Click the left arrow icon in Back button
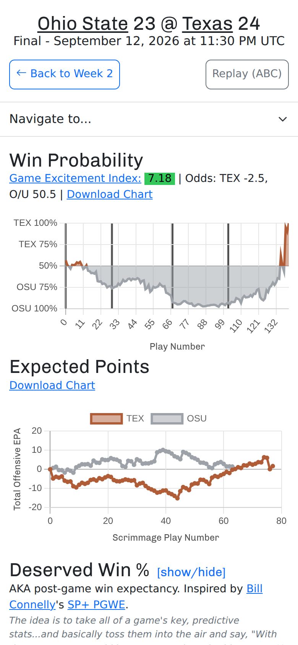The height and width of the screenshot is (645, 298). pos(21,73)
